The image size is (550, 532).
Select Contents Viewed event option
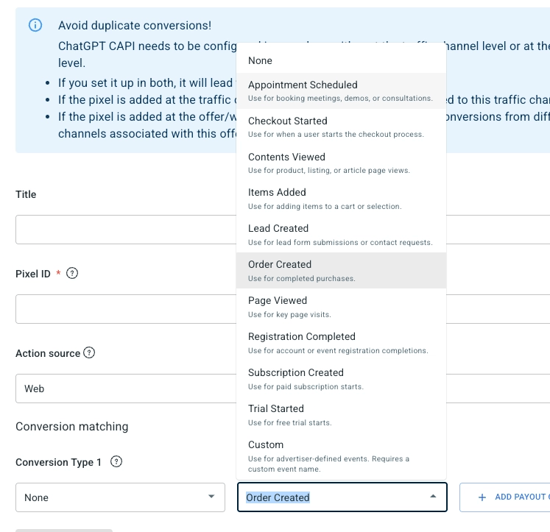click(342, 163)
